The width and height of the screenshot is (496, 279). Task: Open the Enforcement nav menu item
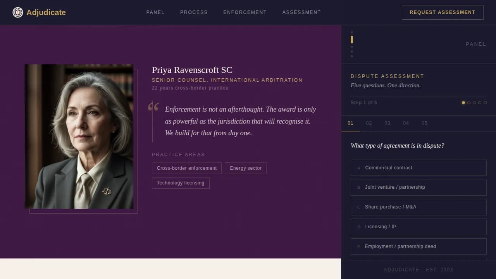pyautogui.click(x=245, y=12)
